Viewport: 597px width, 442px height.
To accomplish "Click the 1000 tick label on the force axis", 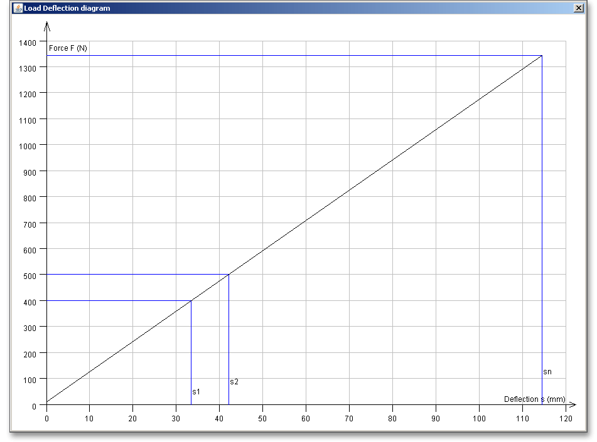I will click(27, 145).
